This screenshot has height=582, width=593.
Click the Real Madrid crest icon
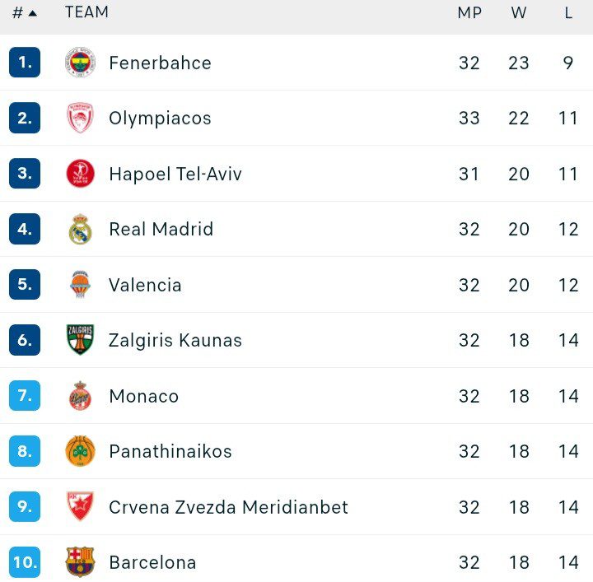[x=80, y=230]
